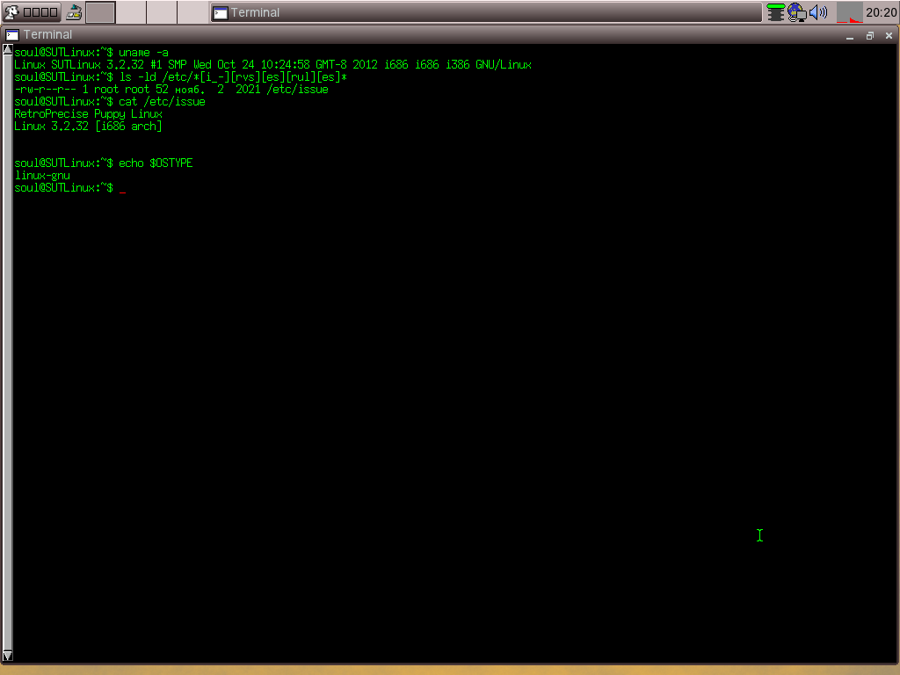
Task: Click the 'cat /etc/issue' command line
Action: click(x=110, y=102)
